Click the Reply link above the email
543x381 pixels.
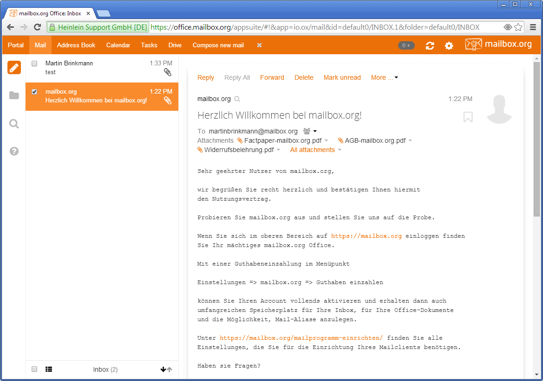click(205, 77)
